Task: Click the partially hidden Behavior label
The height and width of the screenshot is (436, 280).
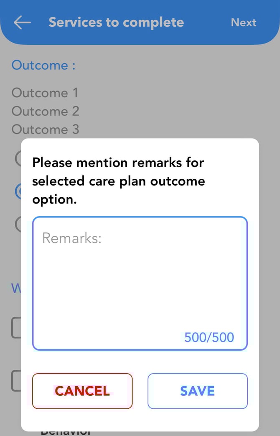Action: point(66,433)
